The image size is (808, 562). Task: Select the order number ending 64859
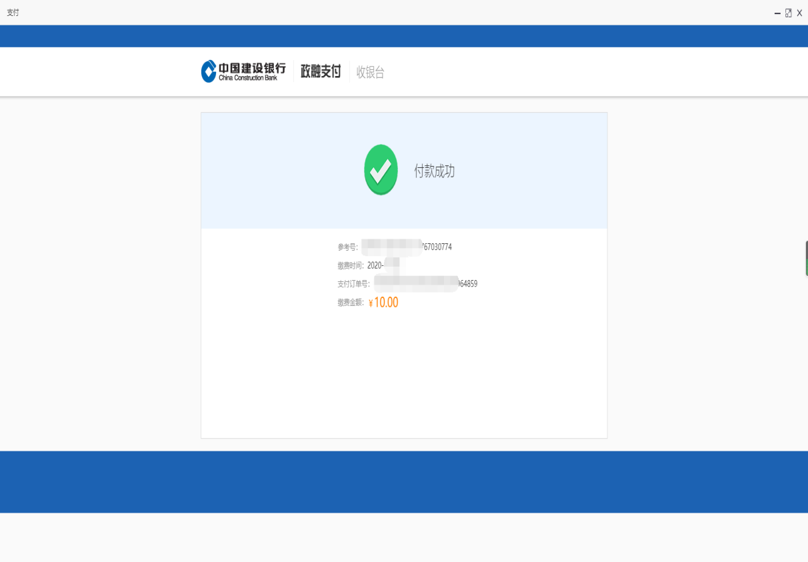467,284
